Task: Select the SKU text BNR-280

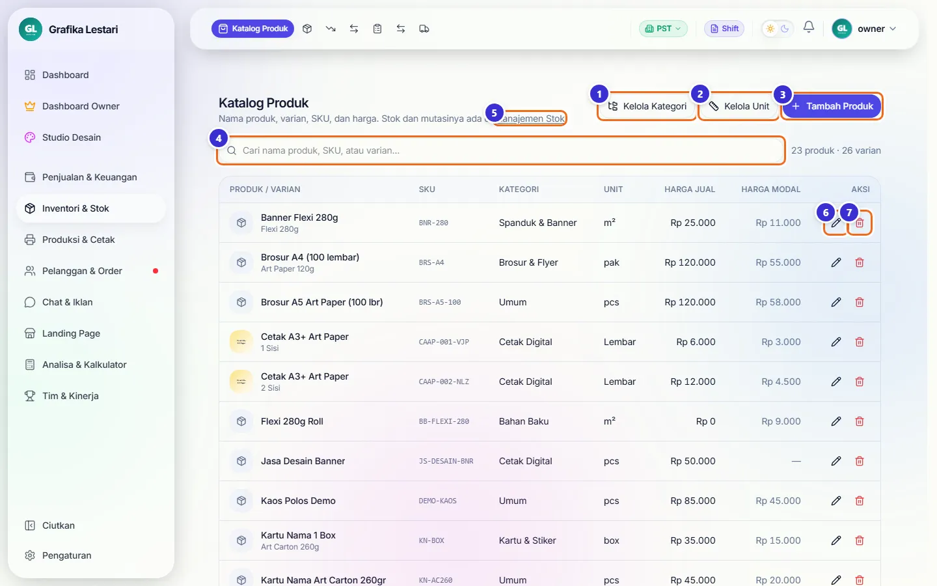Action: [x=433, y=223]
